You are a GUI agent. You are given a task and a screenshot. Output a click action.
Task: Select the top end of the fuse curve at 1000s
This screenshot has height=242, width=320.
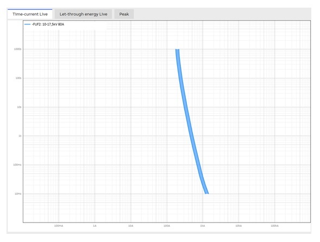pyautogui.click(x=177, y=50)
